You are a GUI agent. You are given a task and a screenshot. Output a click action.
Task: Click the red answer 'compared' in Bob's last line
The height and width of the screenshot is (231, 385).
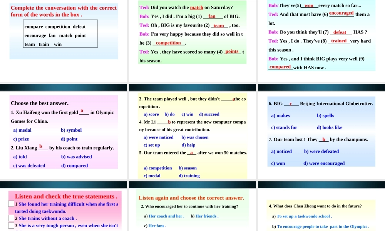[280, 67]
